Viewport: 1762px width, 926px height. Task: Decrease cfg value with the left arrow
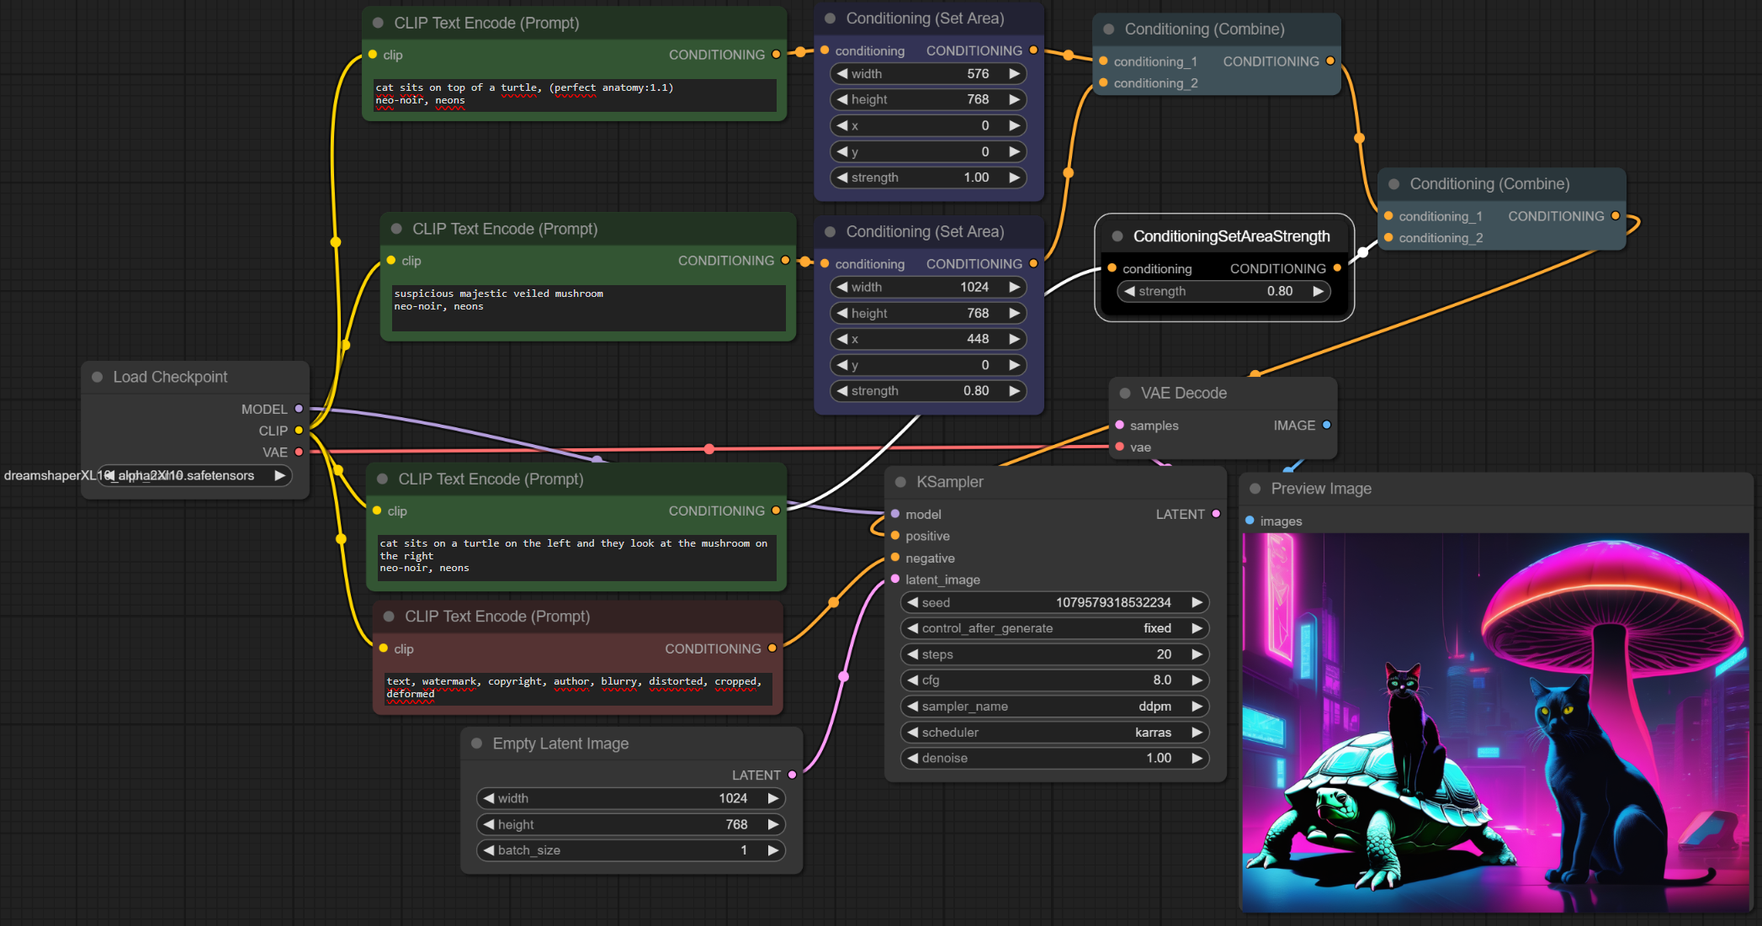coord(912,680)
